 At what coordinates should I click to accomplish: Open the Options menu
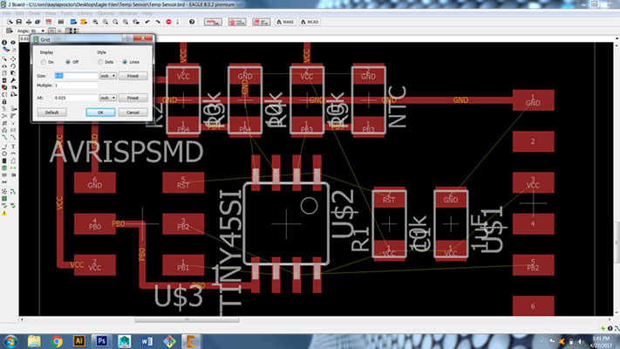(x=106, y=13)
